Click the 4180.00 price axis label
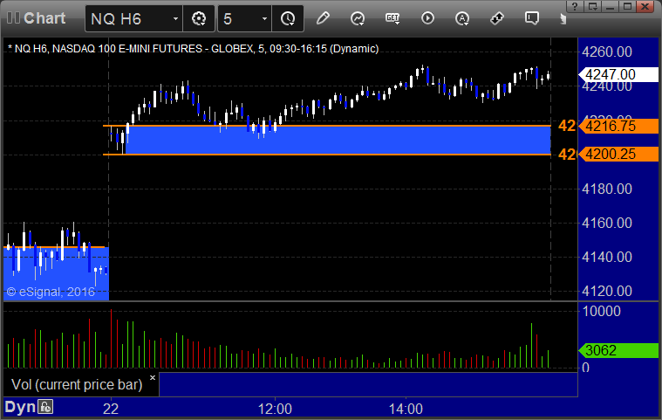Screen dimensions: 662x420 click(607, 189)
